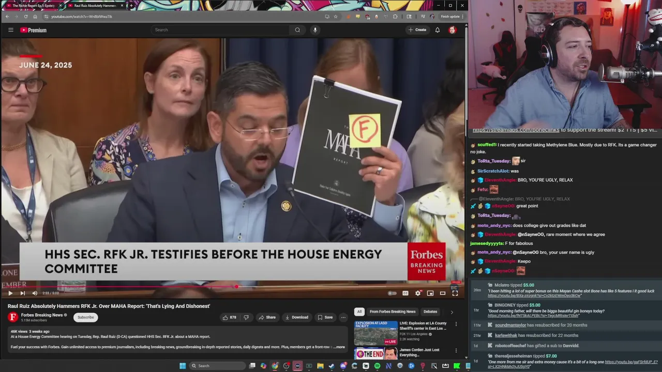This screenshot has height=372, width=662.
Task: Dislike the video
Action: [246, 317]
